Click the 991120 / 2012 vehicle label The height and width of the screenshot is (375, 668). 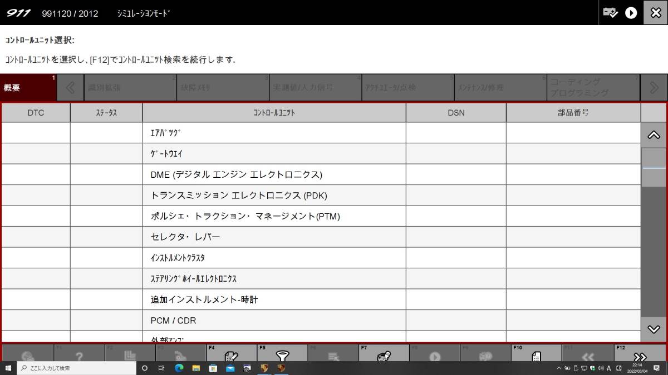(x=70, y=13)
